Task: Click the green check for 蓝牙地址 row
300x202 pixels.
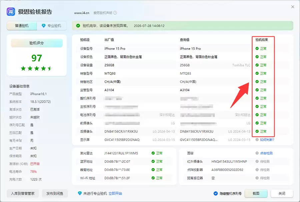Action: pos(153,161)
